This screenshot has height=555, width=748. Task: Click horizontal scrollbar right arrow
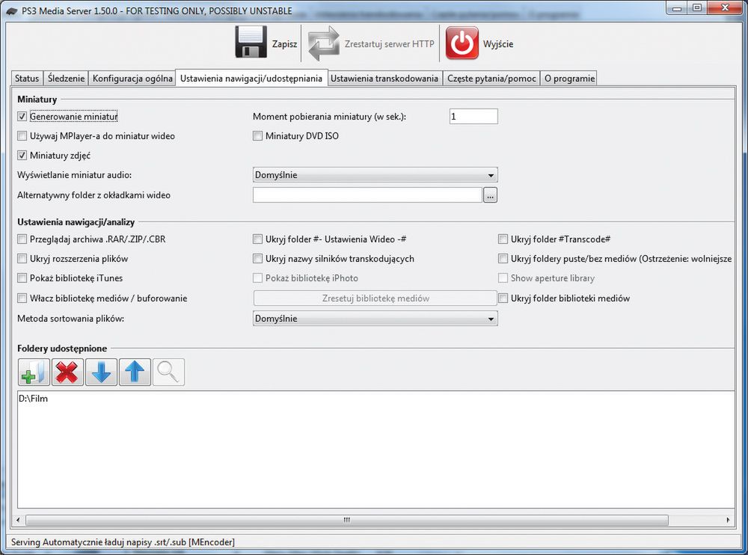pos(728,520)
